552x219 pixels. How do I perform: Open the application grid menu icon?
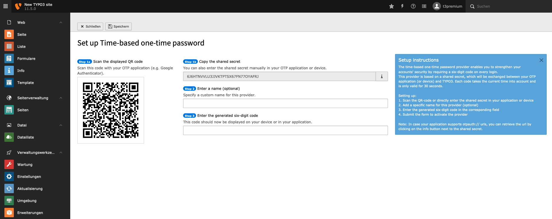[x=6, y=6]
